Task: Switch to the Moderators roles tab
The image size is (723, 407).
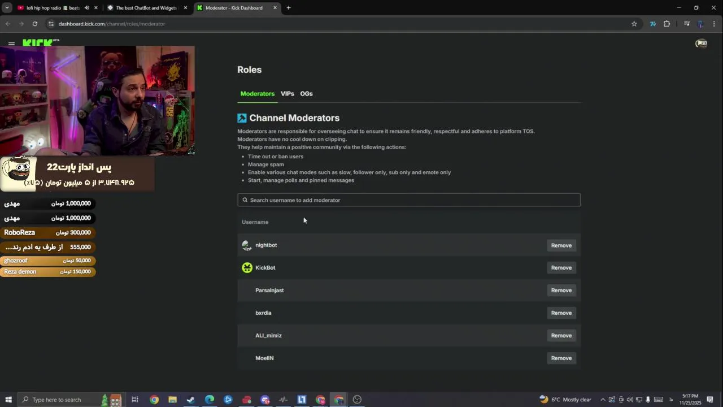Action: click(x=258, y=94)
